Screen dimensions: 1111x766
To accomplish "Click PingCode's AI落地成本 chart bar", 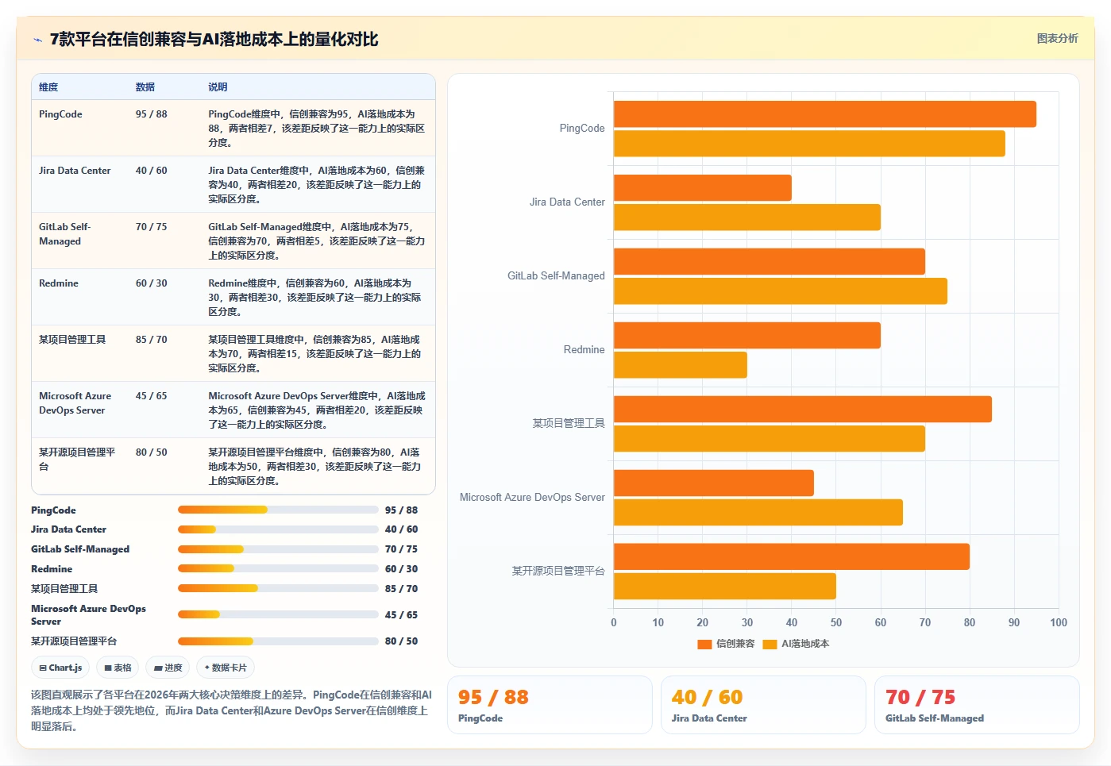I will pyautogui.click(x=809, y=144).
